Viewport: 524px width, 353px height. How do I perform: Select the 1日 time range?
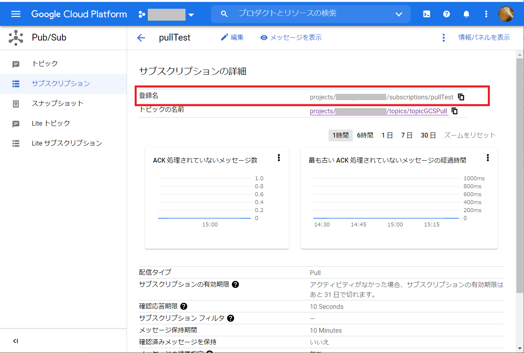click(387, 135)
